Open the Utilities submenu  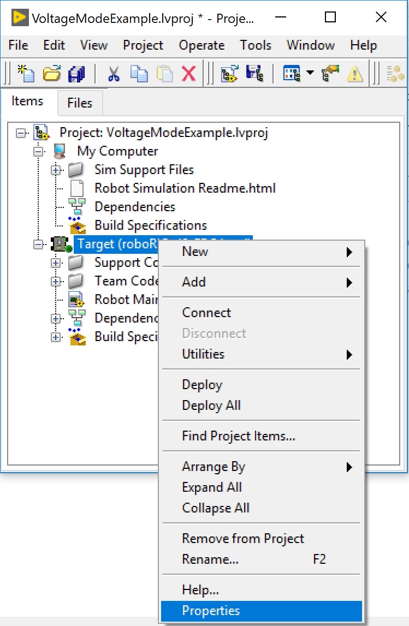pyautogui.click(x=261, y=354)
